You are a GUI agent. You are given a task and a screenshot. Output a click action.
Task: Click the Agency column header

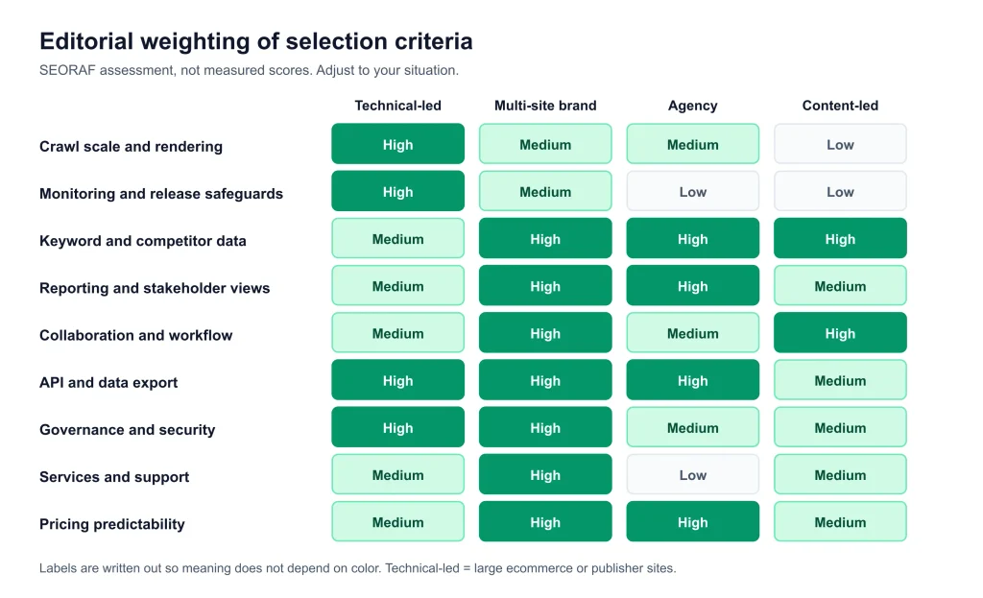(692, 106)
